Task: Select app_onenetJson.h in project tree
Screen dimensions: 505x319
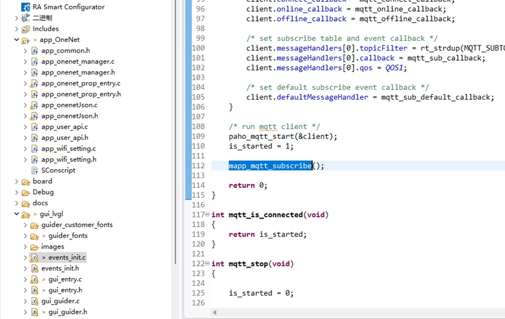Action: tap(69, 116)
